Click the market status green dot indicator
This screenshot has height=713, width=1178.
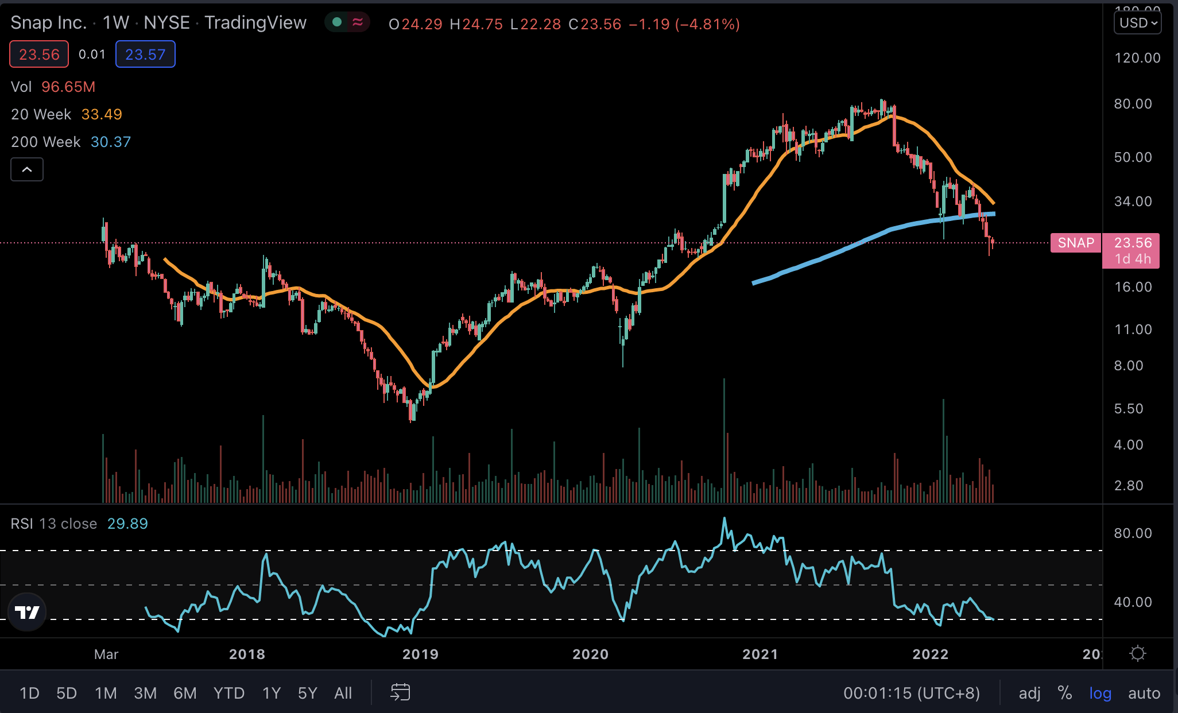tap(337, 22)
